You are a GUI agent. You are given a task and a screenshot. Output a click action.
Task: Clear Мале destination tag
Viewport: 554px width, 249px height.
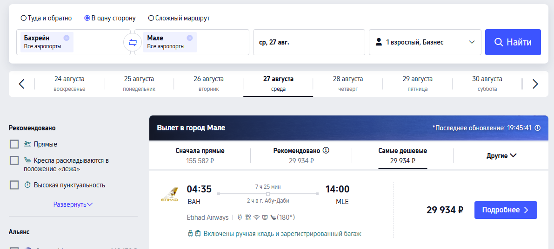[x=189, y=38]
